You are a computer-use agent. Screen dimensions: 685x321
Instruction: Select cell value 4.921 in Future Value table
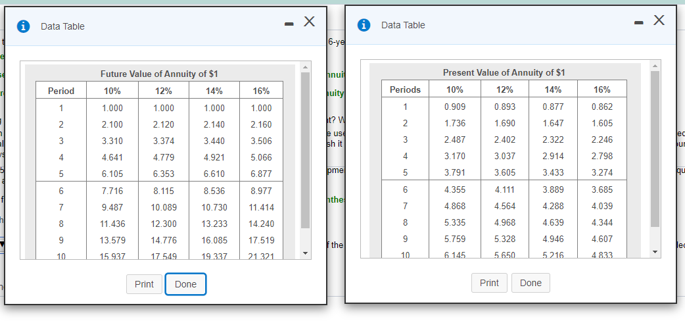(x=214, y=157)
